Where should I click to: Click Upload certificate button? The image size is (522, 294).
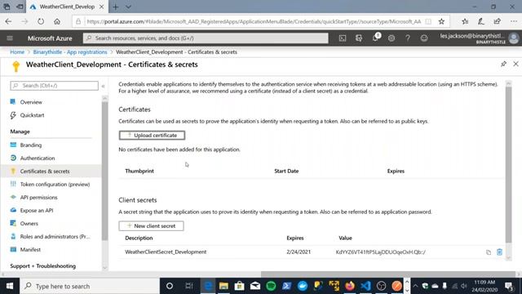click(152, 136)
